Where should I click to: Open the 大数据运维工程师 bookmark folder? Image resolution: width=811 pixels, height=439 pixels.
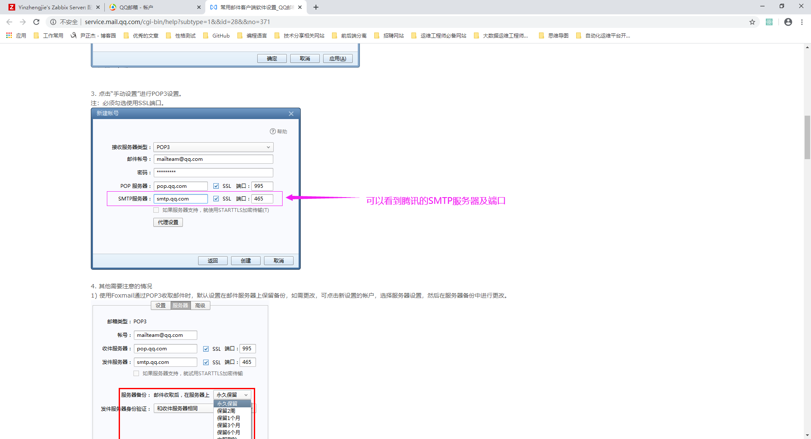point(501,35)
